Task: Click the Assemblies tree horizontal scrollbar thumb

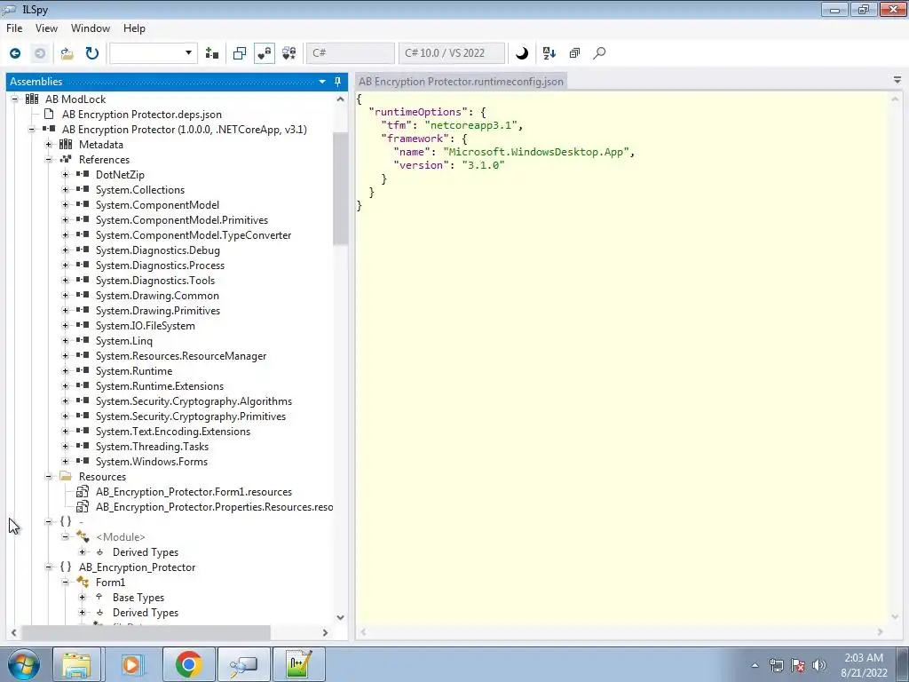Action: (146, 632)
